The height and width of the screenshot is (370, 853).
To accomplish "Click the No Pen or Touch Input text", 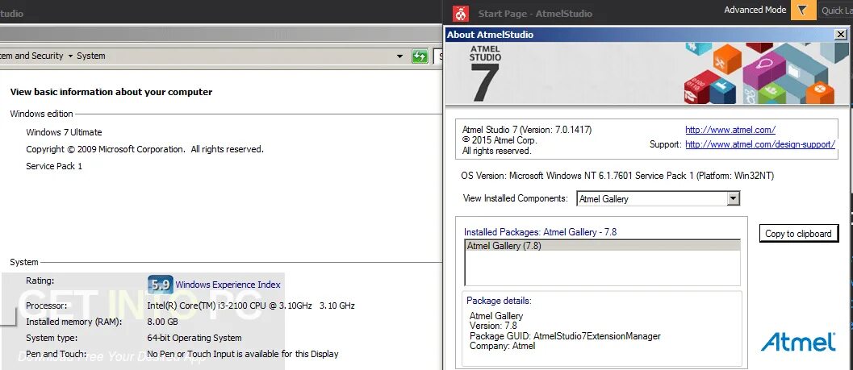I will (243, 354).
